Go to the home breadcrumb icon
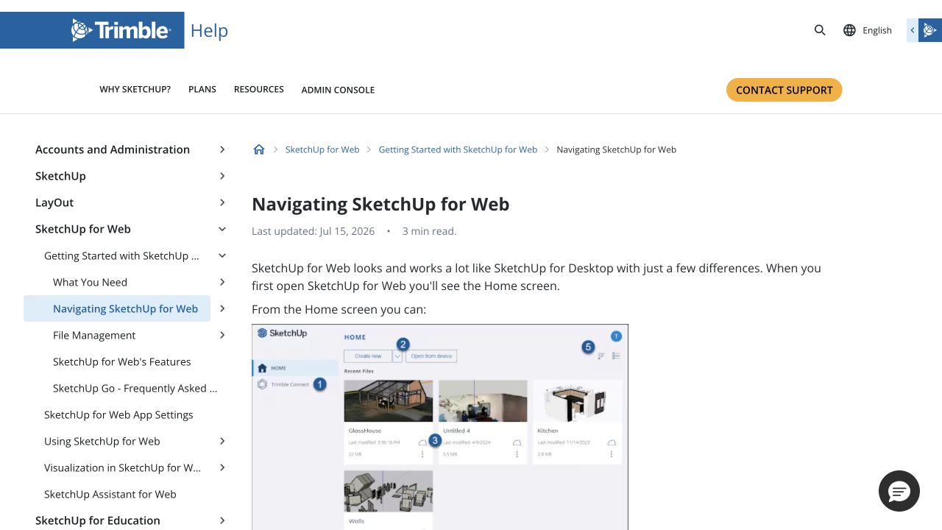Viewport: 942px width, 530px height. point(259,149)
